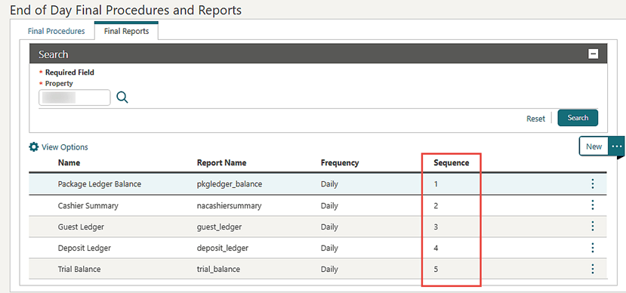The width and height of the screenshot is (626, 293).
Task: Open row menu for Guest Ledger
Action: (x=593, y=227)
